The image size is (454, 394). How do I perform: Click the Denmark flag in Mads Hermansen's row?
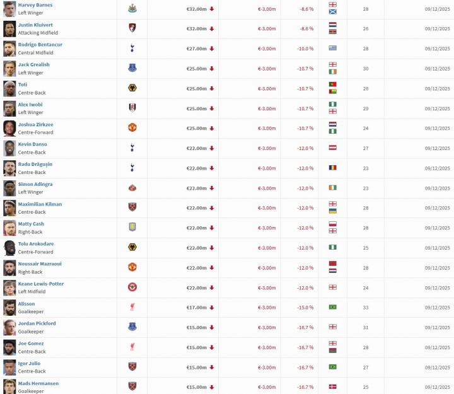click(332, 386)
